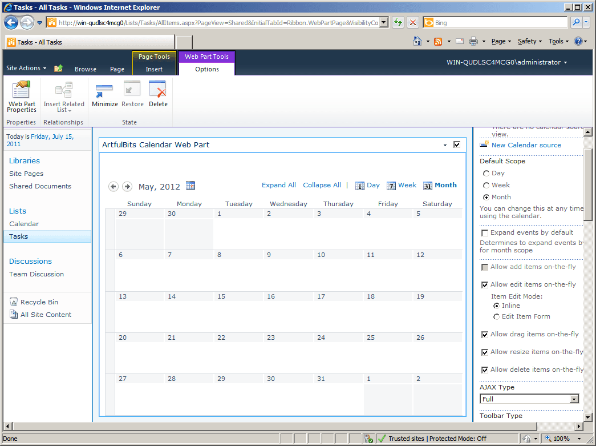Click the Read Mail icon
The height and width of the screenshot is (446, 596).
click(x=460, y=41)
